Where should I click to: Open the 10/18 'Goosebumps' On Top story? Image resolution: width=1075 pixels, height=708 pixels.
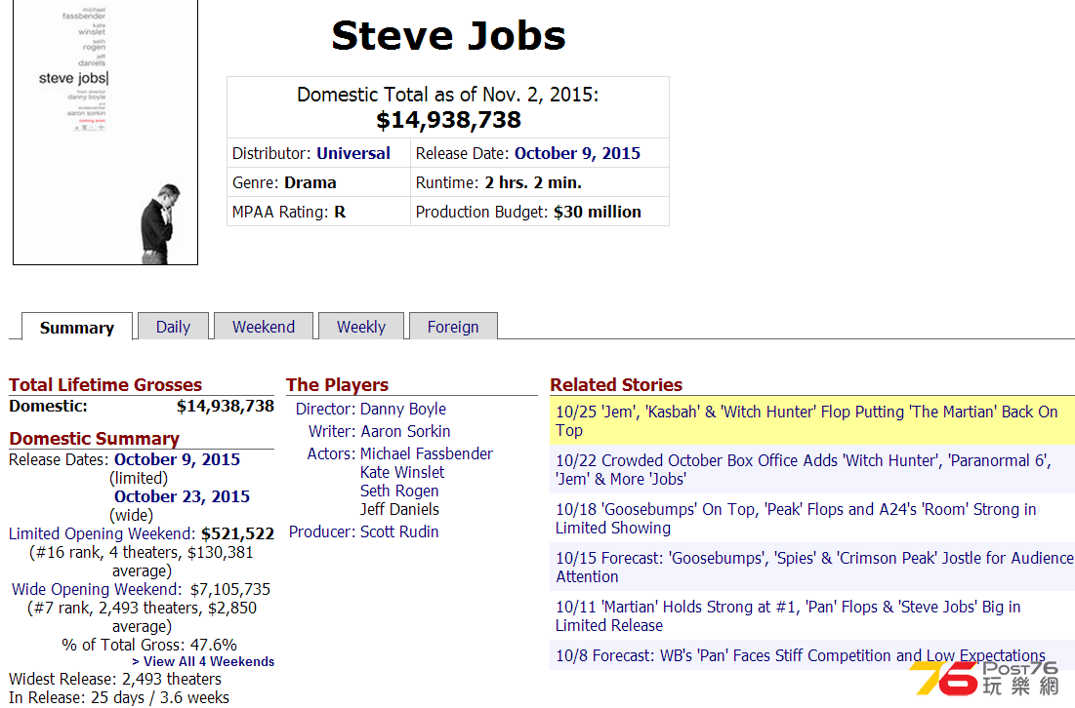(x=796, y=519)
